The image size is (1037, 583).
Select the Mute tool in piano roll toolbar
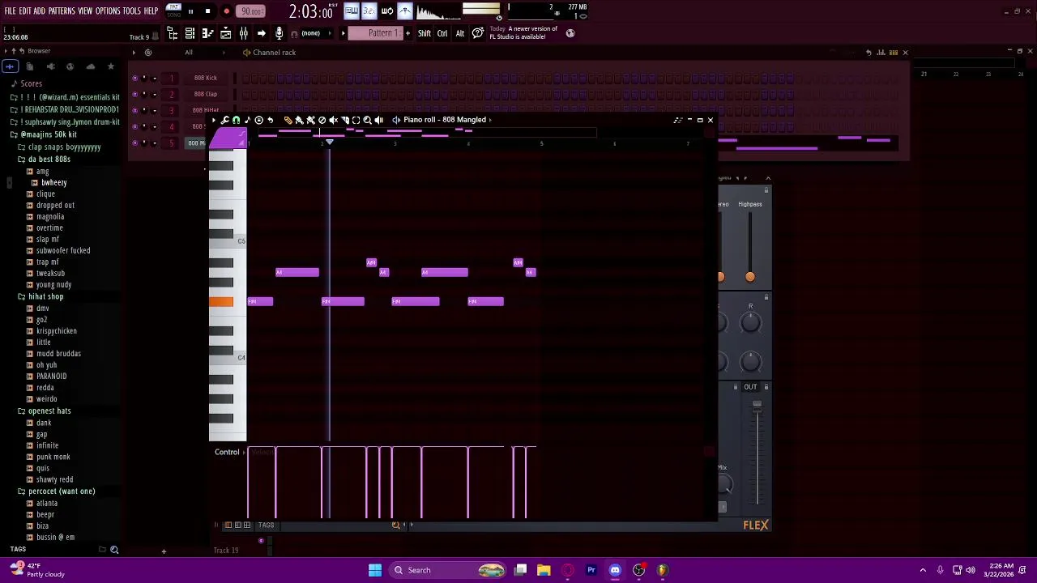tap(334, 120)
